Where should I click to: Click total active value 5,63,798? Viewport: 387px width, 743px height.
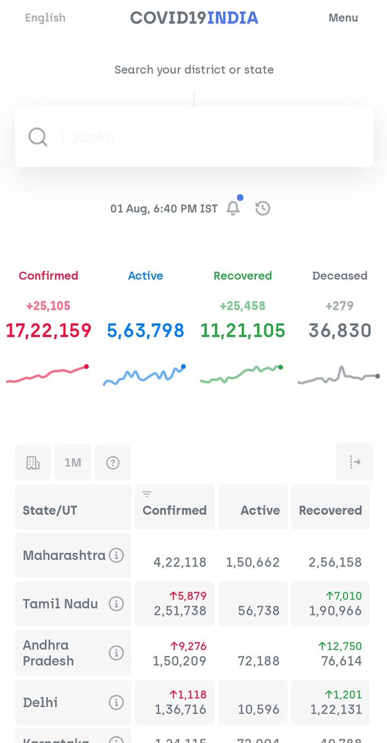pyautogui.click(x=146, y=331)
